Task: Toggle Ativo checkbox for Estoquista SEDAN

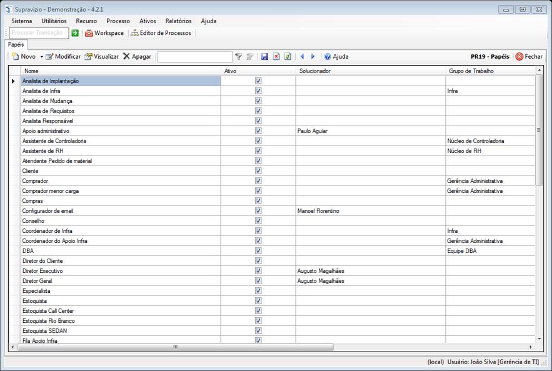Action: (x=258, y=330)
